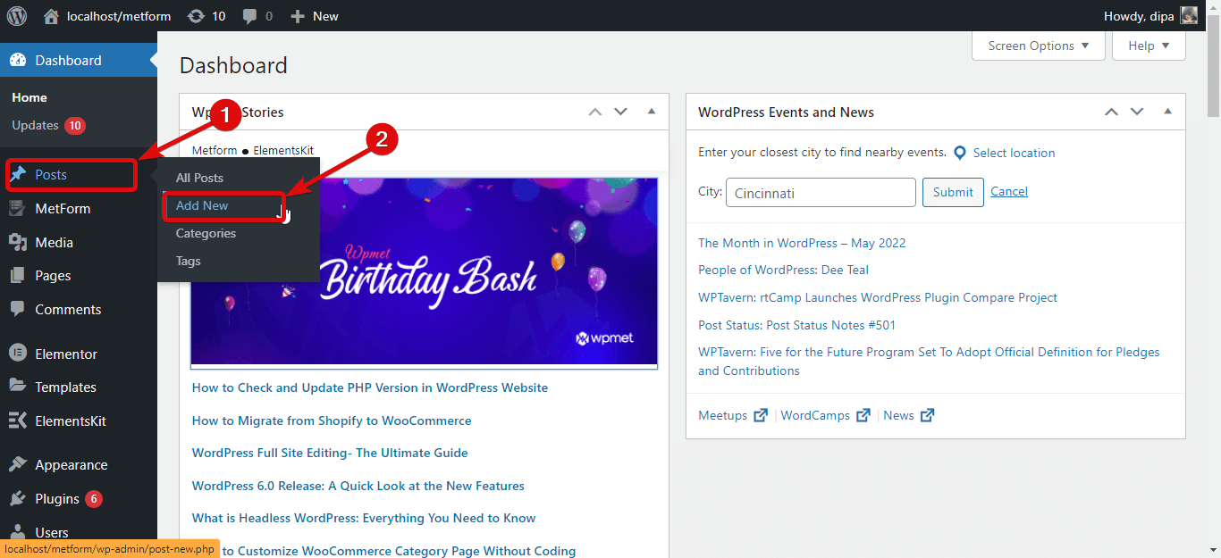Click the Comments sidebar icon
This screenshot has height=558, width=1221.
coord(18,310)
